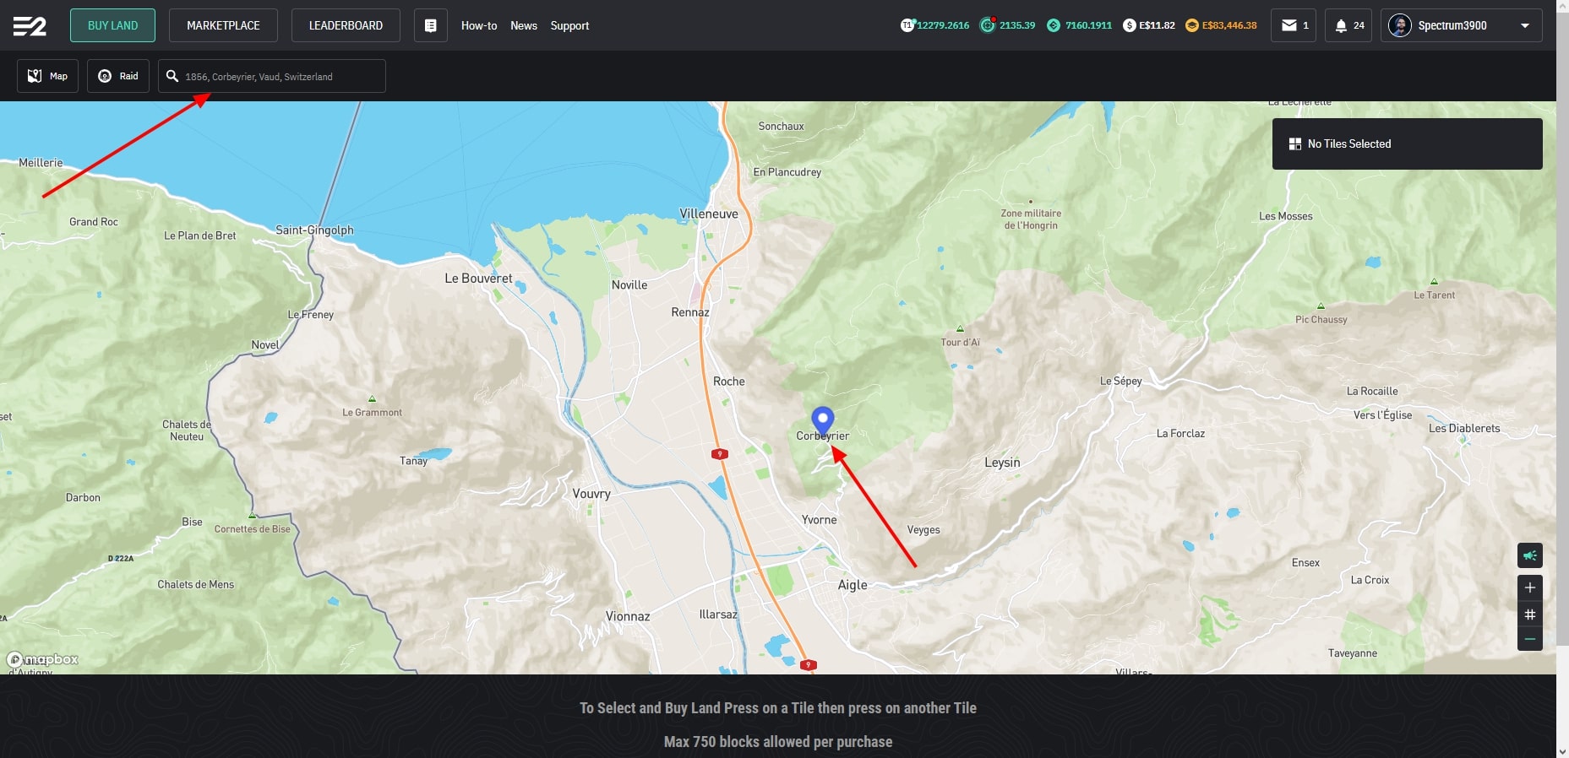
Task: Expand the Spectrum3900 account dropdown arrow
Action: [x=1525, y=26]
